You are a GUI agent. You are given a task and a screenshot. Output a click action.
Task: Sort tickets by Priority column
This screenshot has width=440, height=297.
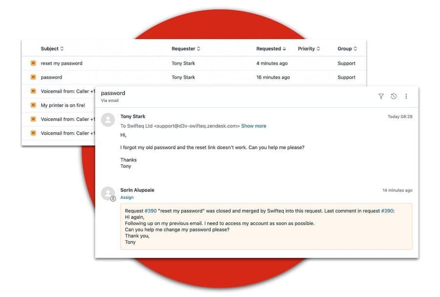[x=308, y=48]
